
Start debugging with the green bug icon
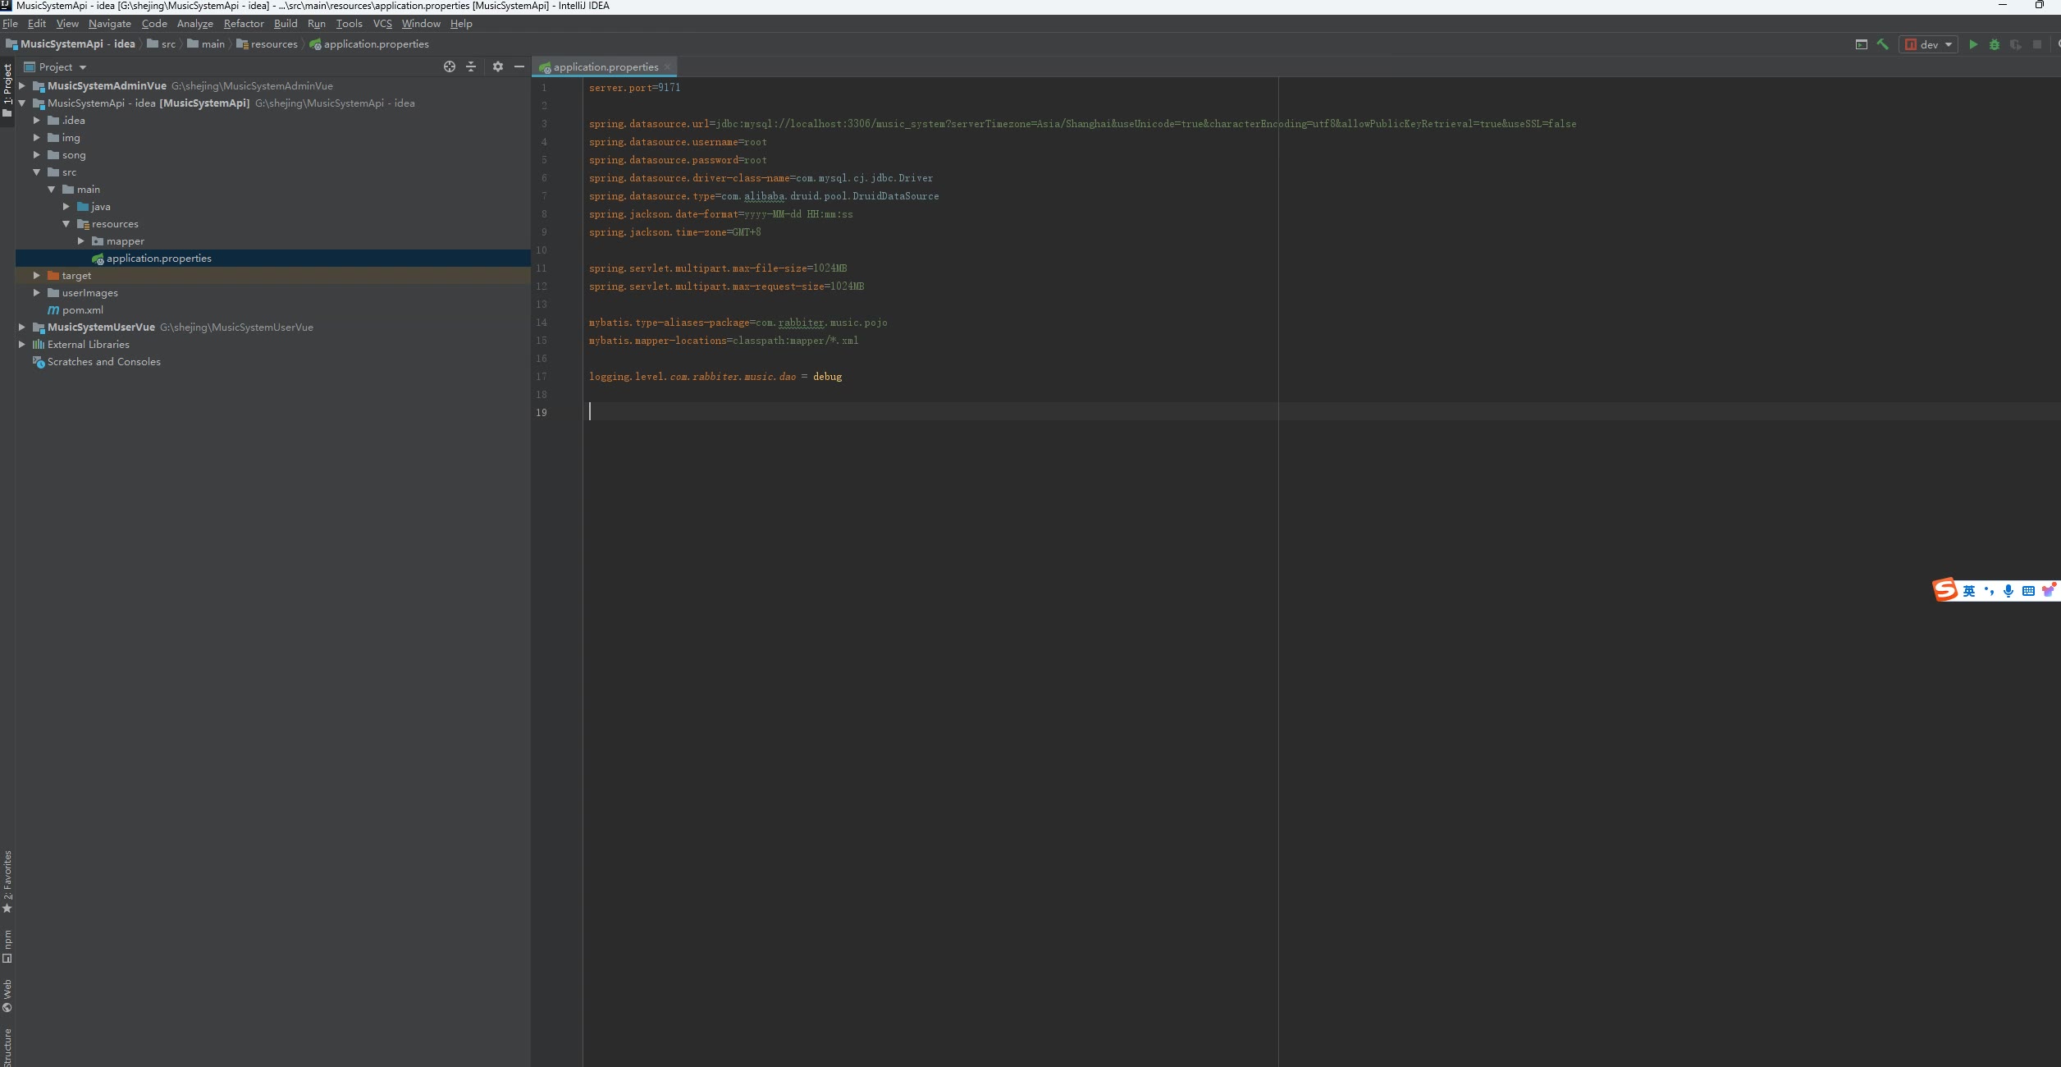point(1995,44)
